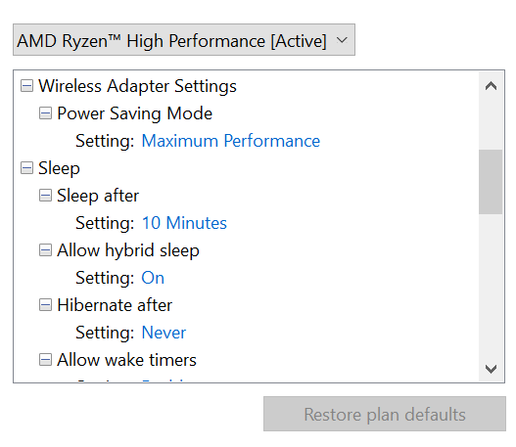Click Setting: label beside Never

coord(105,334)
